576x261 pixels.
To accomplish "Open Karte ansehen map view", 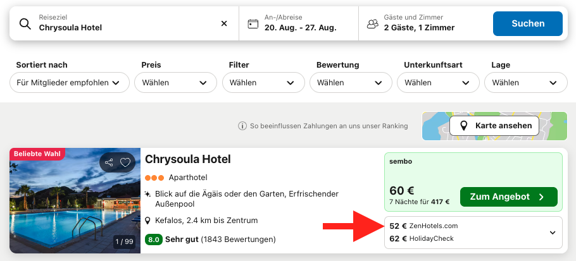I will click(x=494, y=126).
